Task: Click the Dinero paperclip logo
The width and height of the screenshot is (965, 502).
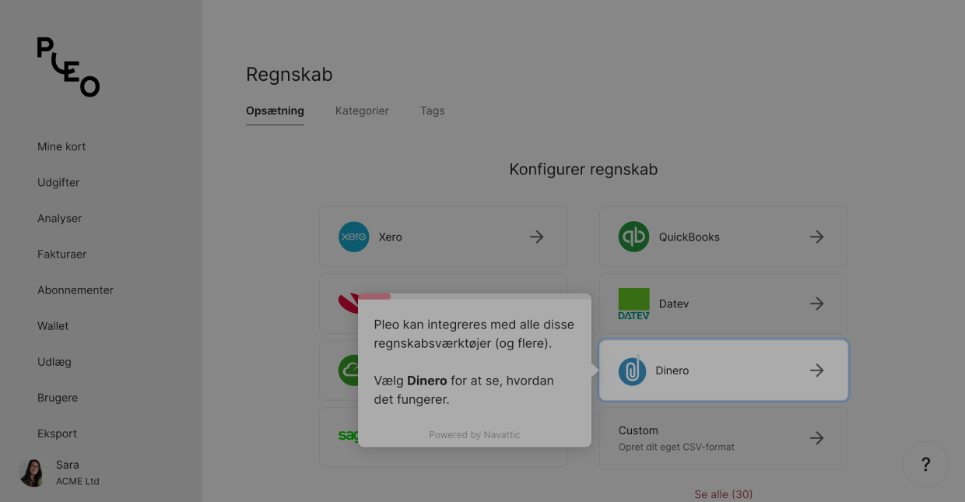Action: (x=633, y=370)
